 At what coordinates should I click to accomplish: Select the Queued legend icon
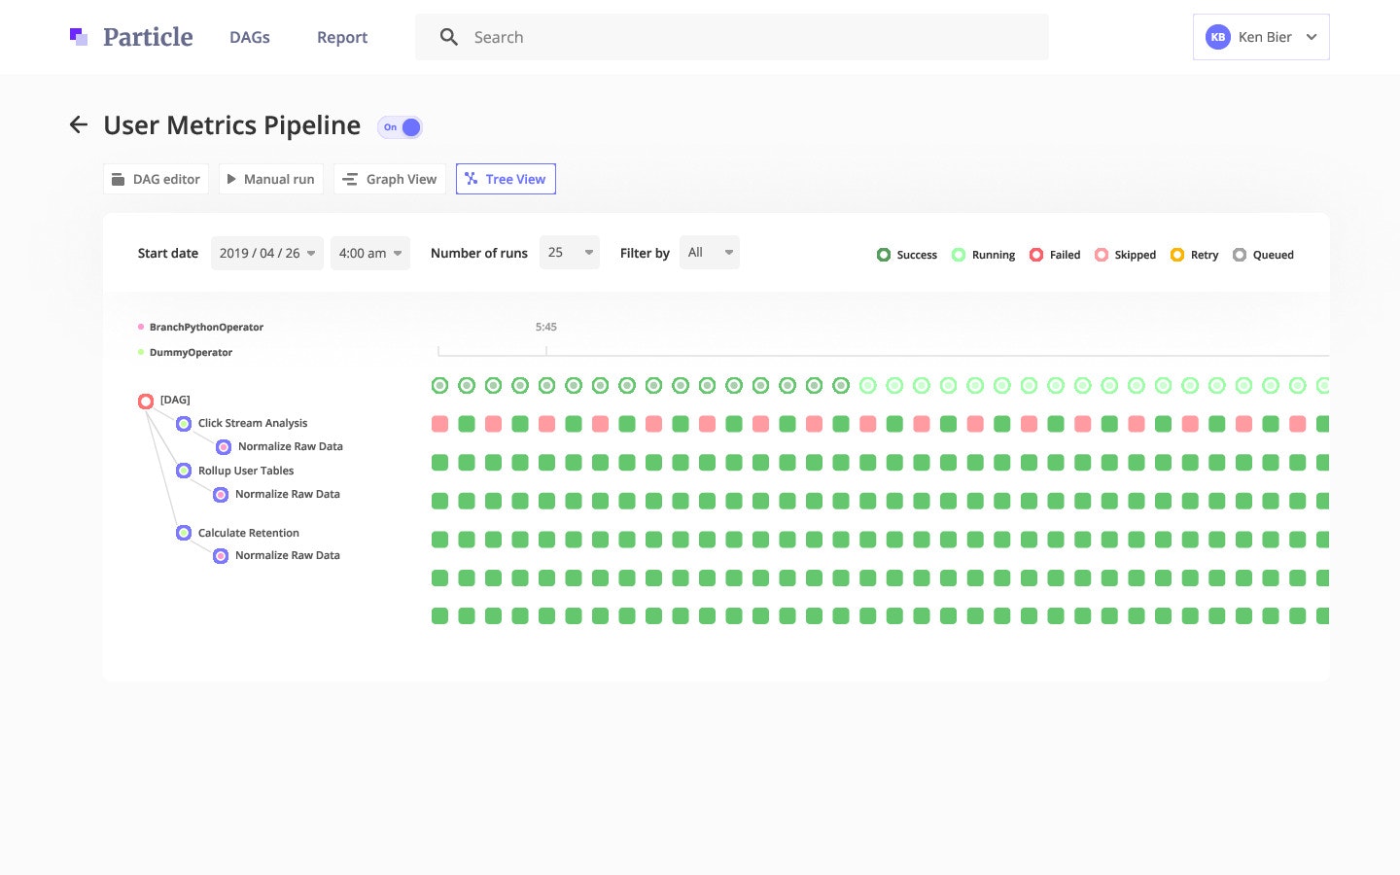tap(1240, 254)
